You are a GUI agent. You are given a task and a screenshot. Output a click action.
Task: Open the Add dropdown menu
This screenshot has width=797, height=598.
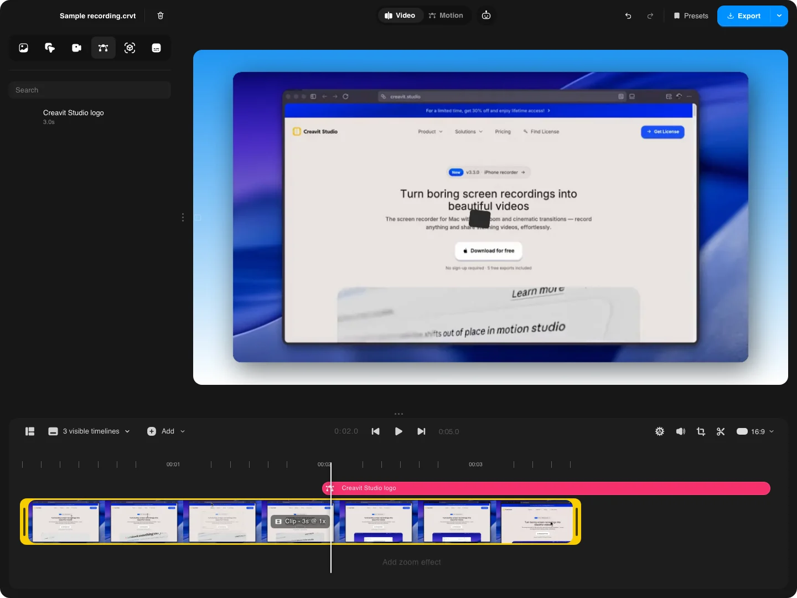tap(166, 431)
